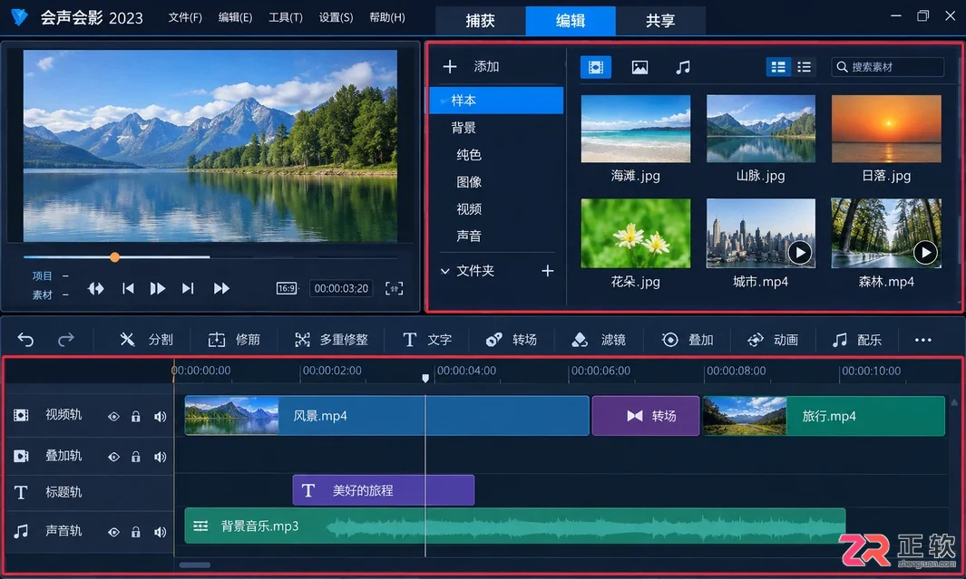
Task: Show audio media filter icon in library
Action: [683, 67]
